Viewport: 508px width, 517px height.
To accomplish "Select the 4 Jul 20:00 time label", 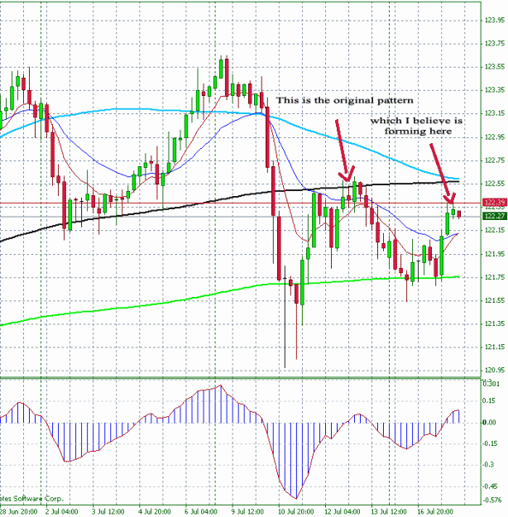I will [155, 512].
